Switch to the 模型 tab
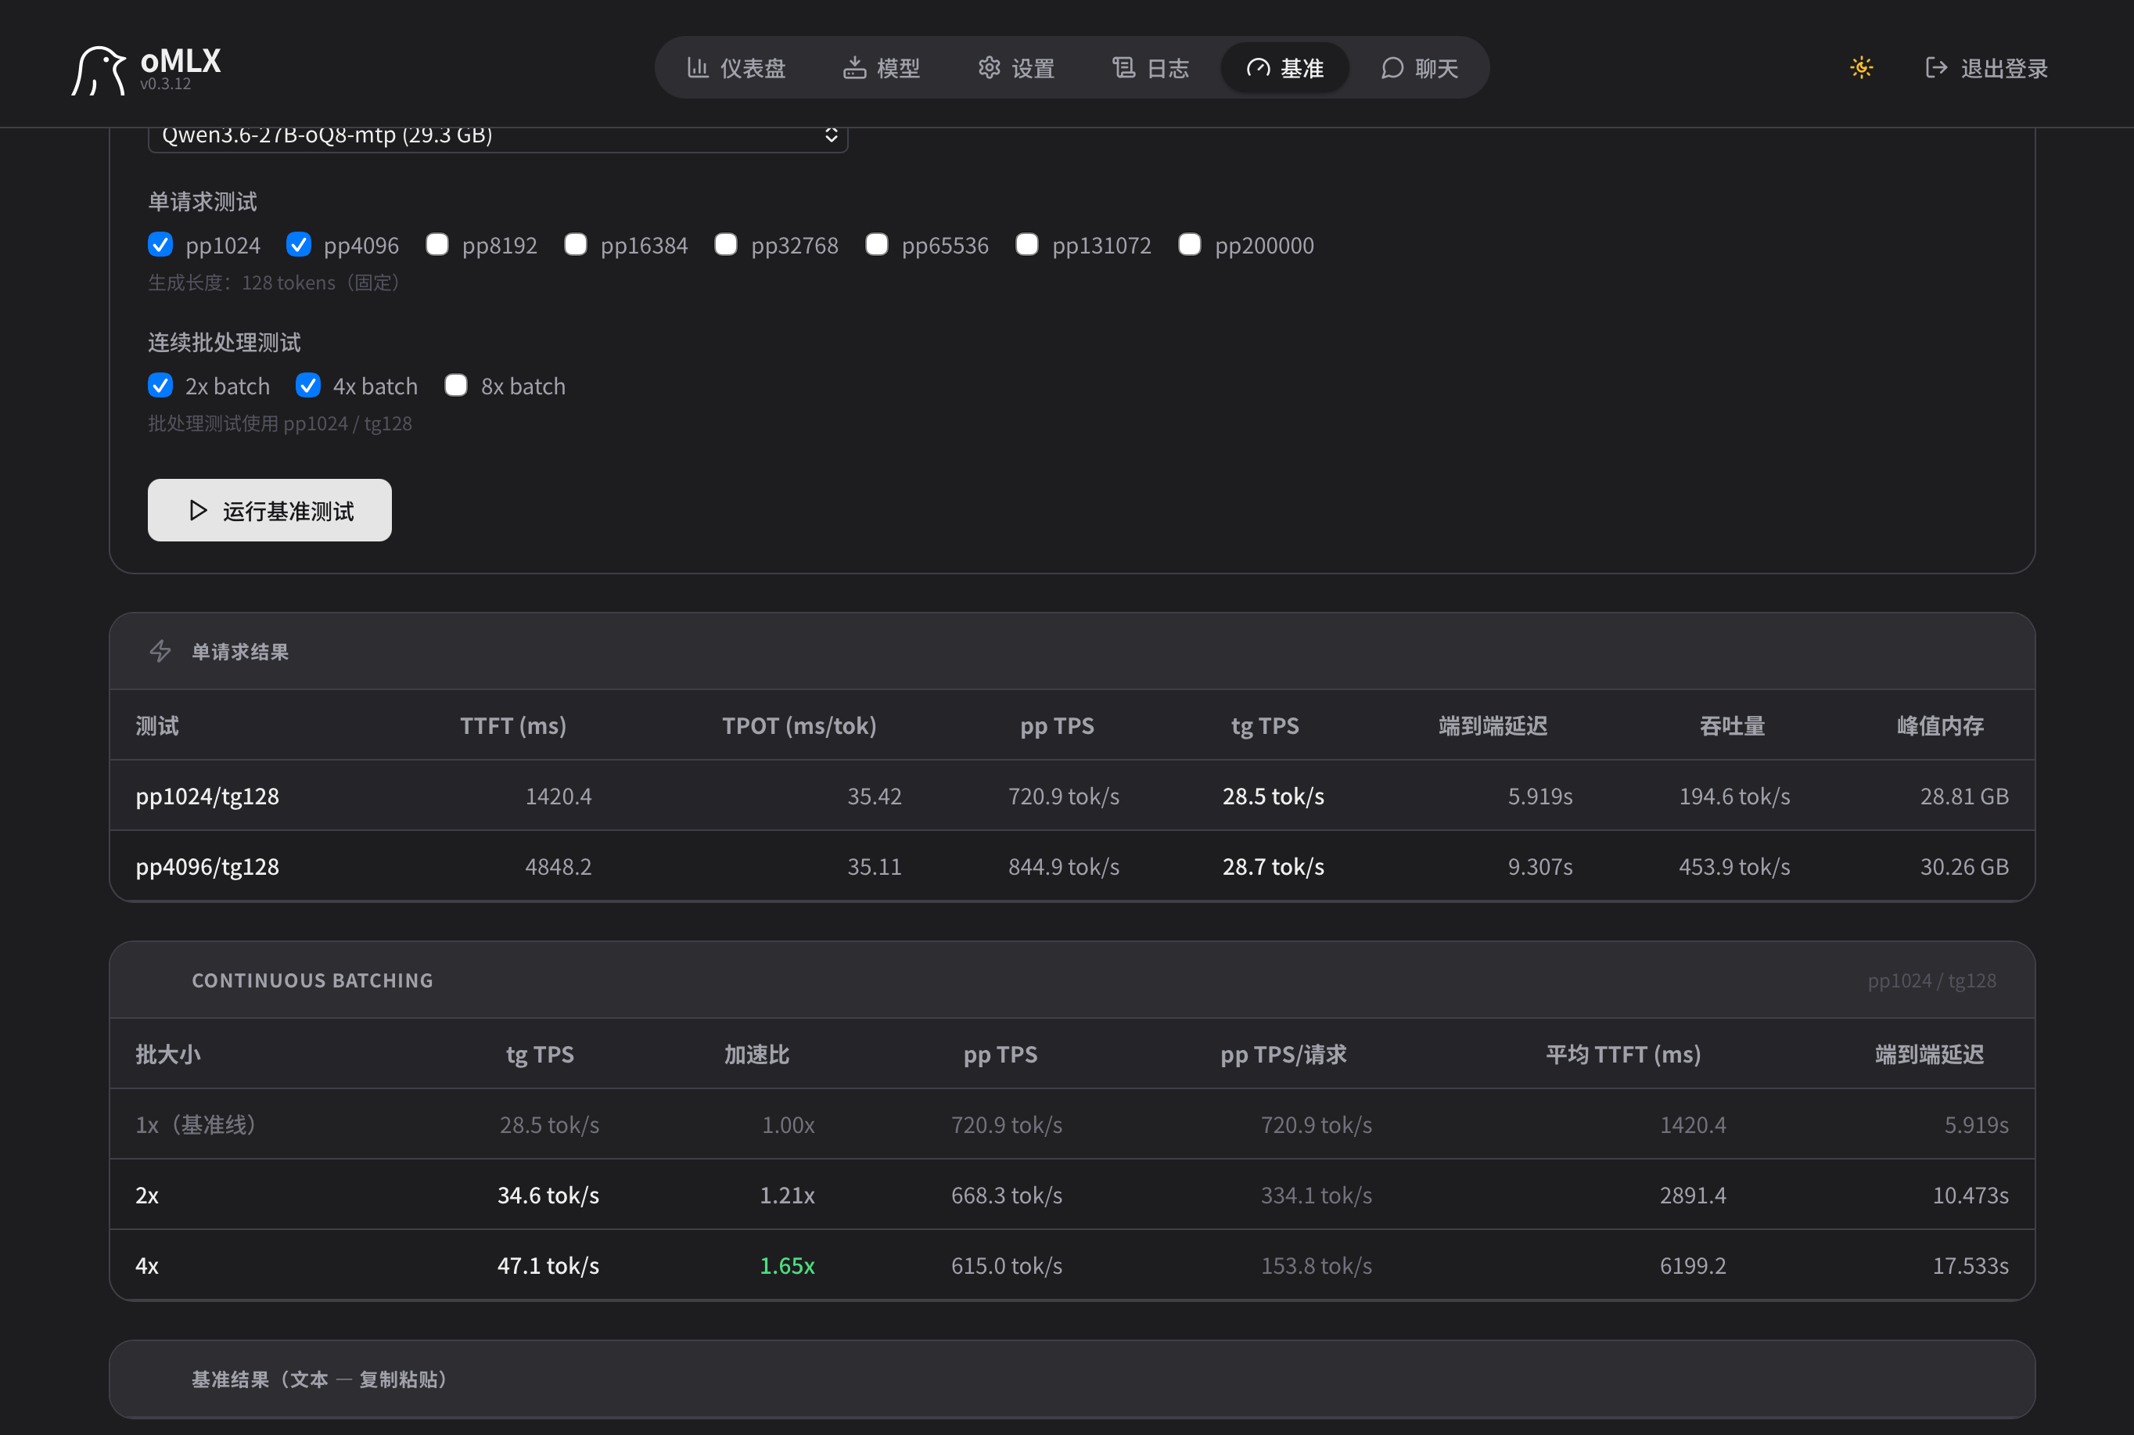This screenshot has width=2134, height=1435. click(882, 68)
